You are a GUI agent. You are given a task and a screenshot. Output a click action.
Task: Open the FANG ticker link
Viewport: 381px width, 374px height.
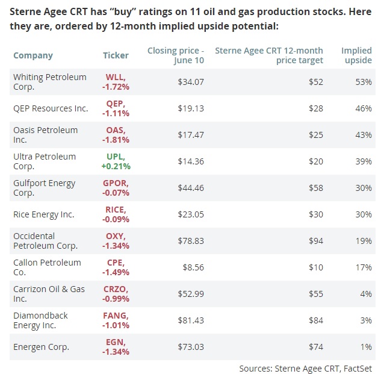tap(117, 316)
